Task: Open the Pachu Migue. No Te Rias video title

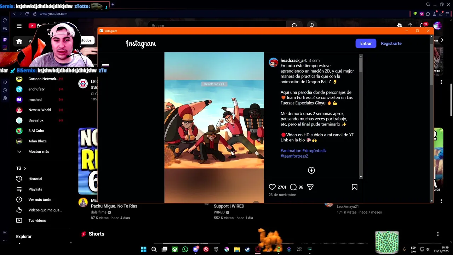Action: click(114, 206)
